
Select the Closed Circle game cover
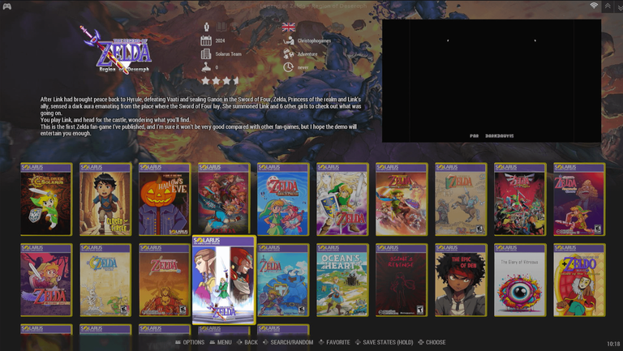tap(105, 199)
